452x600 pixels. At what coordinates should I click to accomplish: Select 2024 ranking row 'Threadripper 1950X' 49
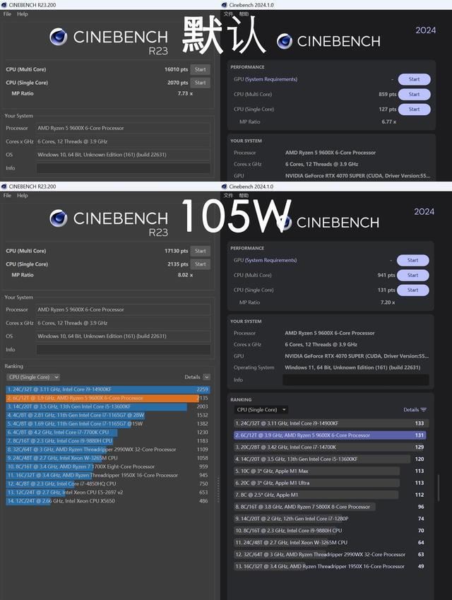click(x=331, y=566)
